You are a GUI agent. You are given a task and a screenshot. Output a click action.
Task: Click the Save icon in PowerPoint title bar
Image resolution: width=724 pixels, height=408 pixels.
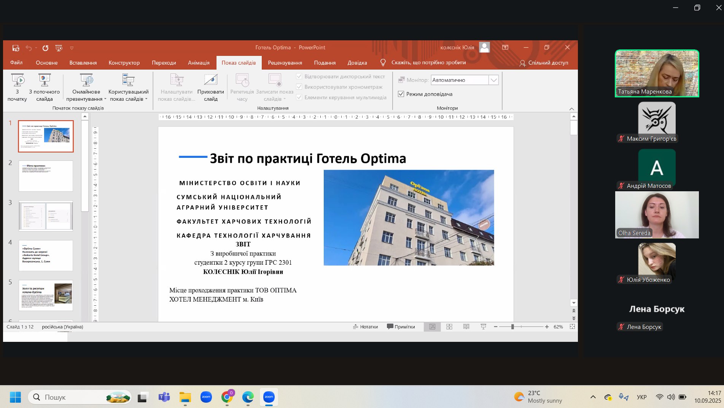pyautogui.click(x=16, y=48)
